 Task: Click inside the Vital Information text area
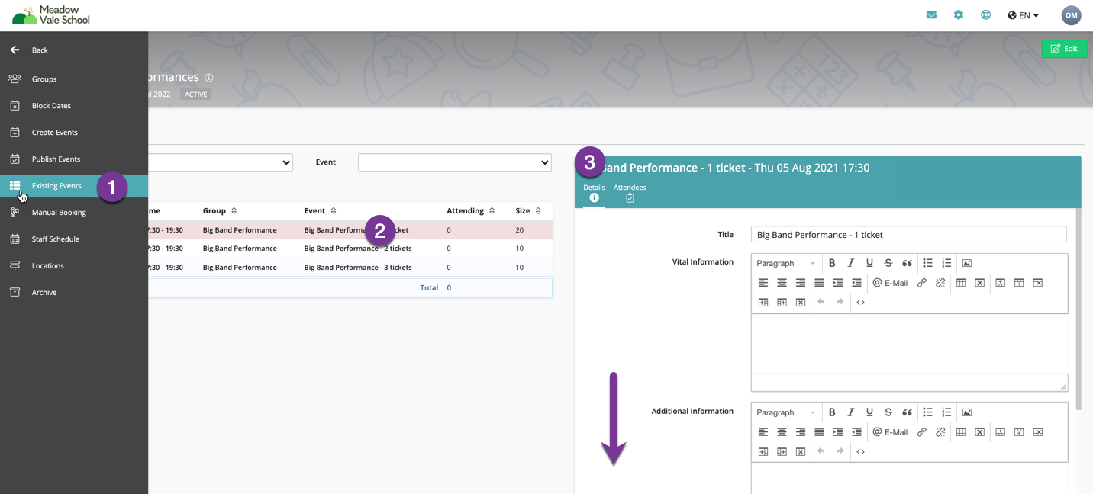pyautogui.click(x=909, y=343)
